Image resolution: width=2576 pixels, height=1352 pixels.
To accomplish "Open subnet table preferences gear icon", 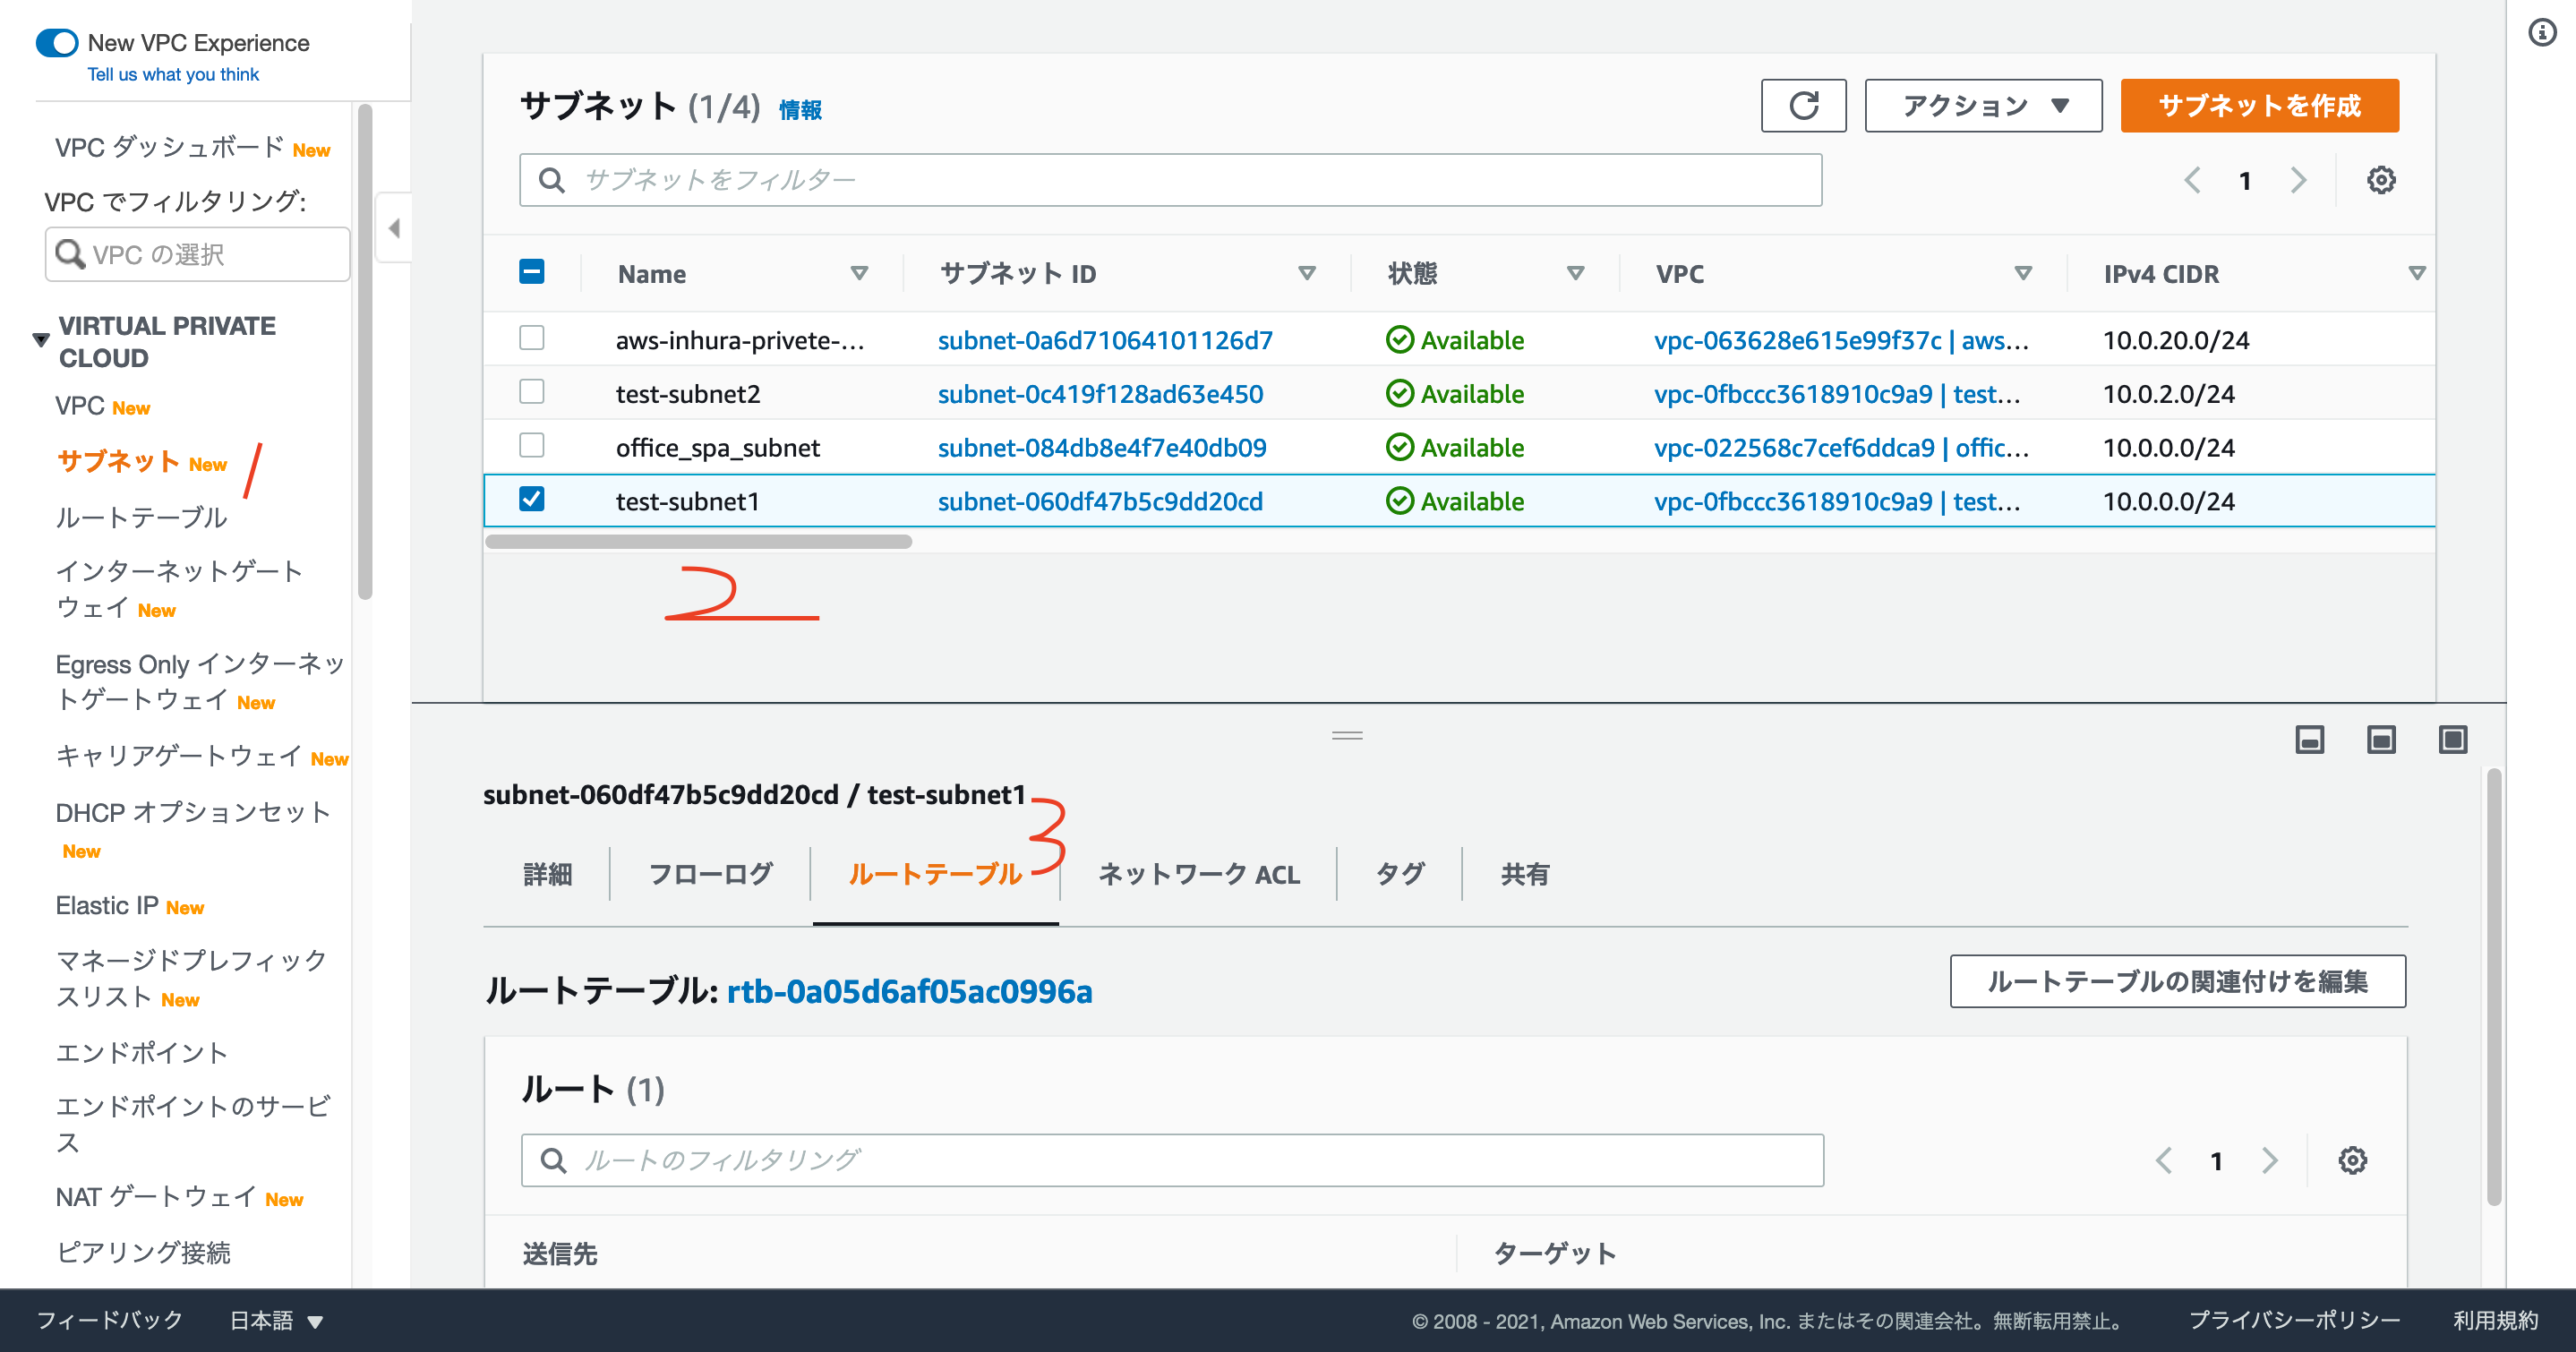I will coord(2381,180).
